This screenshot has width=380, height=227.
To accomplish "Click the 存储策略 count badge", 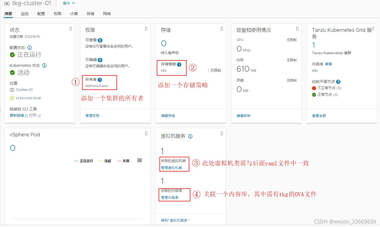I will pos(179,65).
